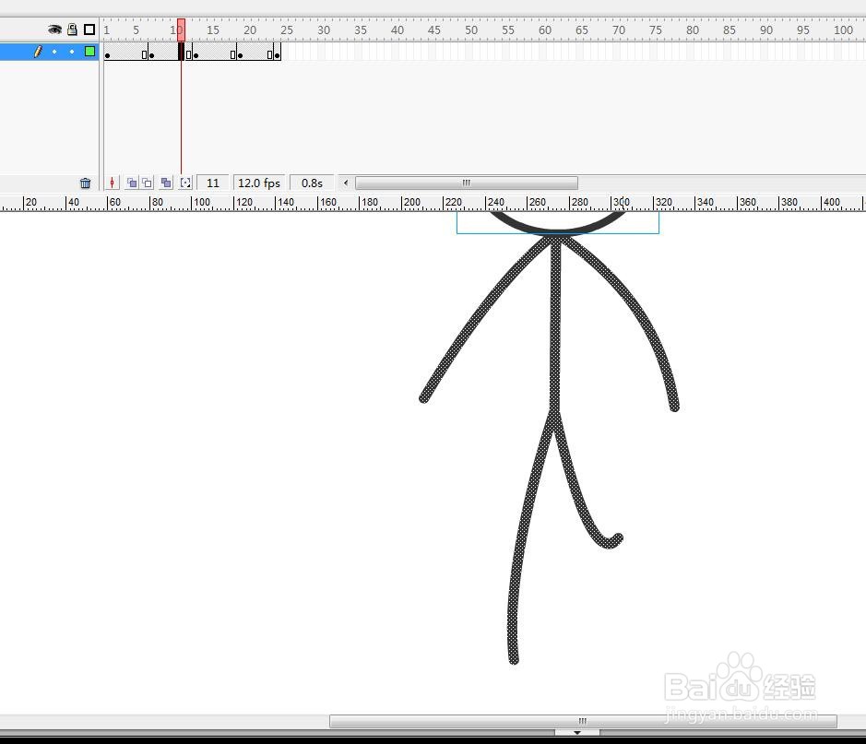Image resolution: width=866 pixels, height=744 pixels.
Task: Click the padlock icon in the layer header
Action: (x=71, y=29)
